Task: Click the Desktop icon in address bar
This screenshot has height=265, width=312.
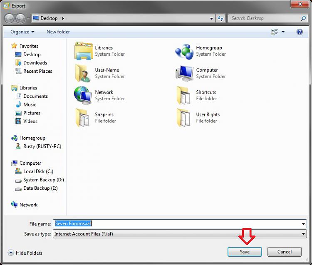Action: click(36, 18)
